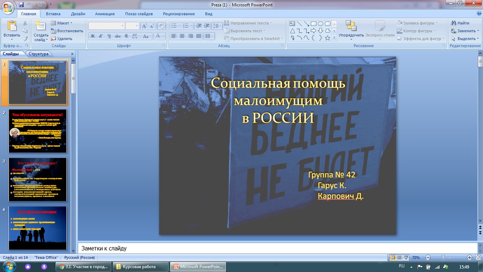The image size is (483, 272).
Task: Click the Paste (Вставить) clipboard icon
Action: click(12, 26)
